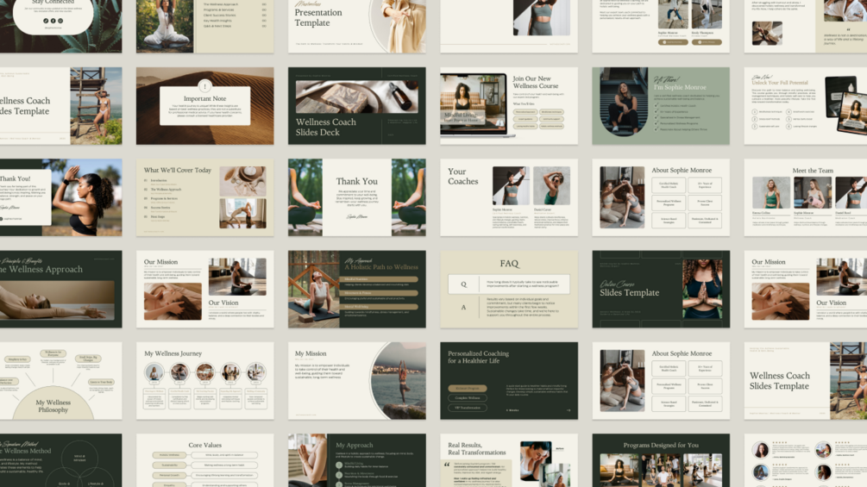The height and width of the screenshot is (487, 867).
Task: Select the My Mission slide with seaside photo
Action: [x=356, y=381]
